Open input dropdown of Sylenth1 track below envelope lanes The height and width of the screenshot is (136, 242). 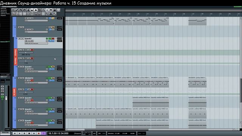point(36,72)
